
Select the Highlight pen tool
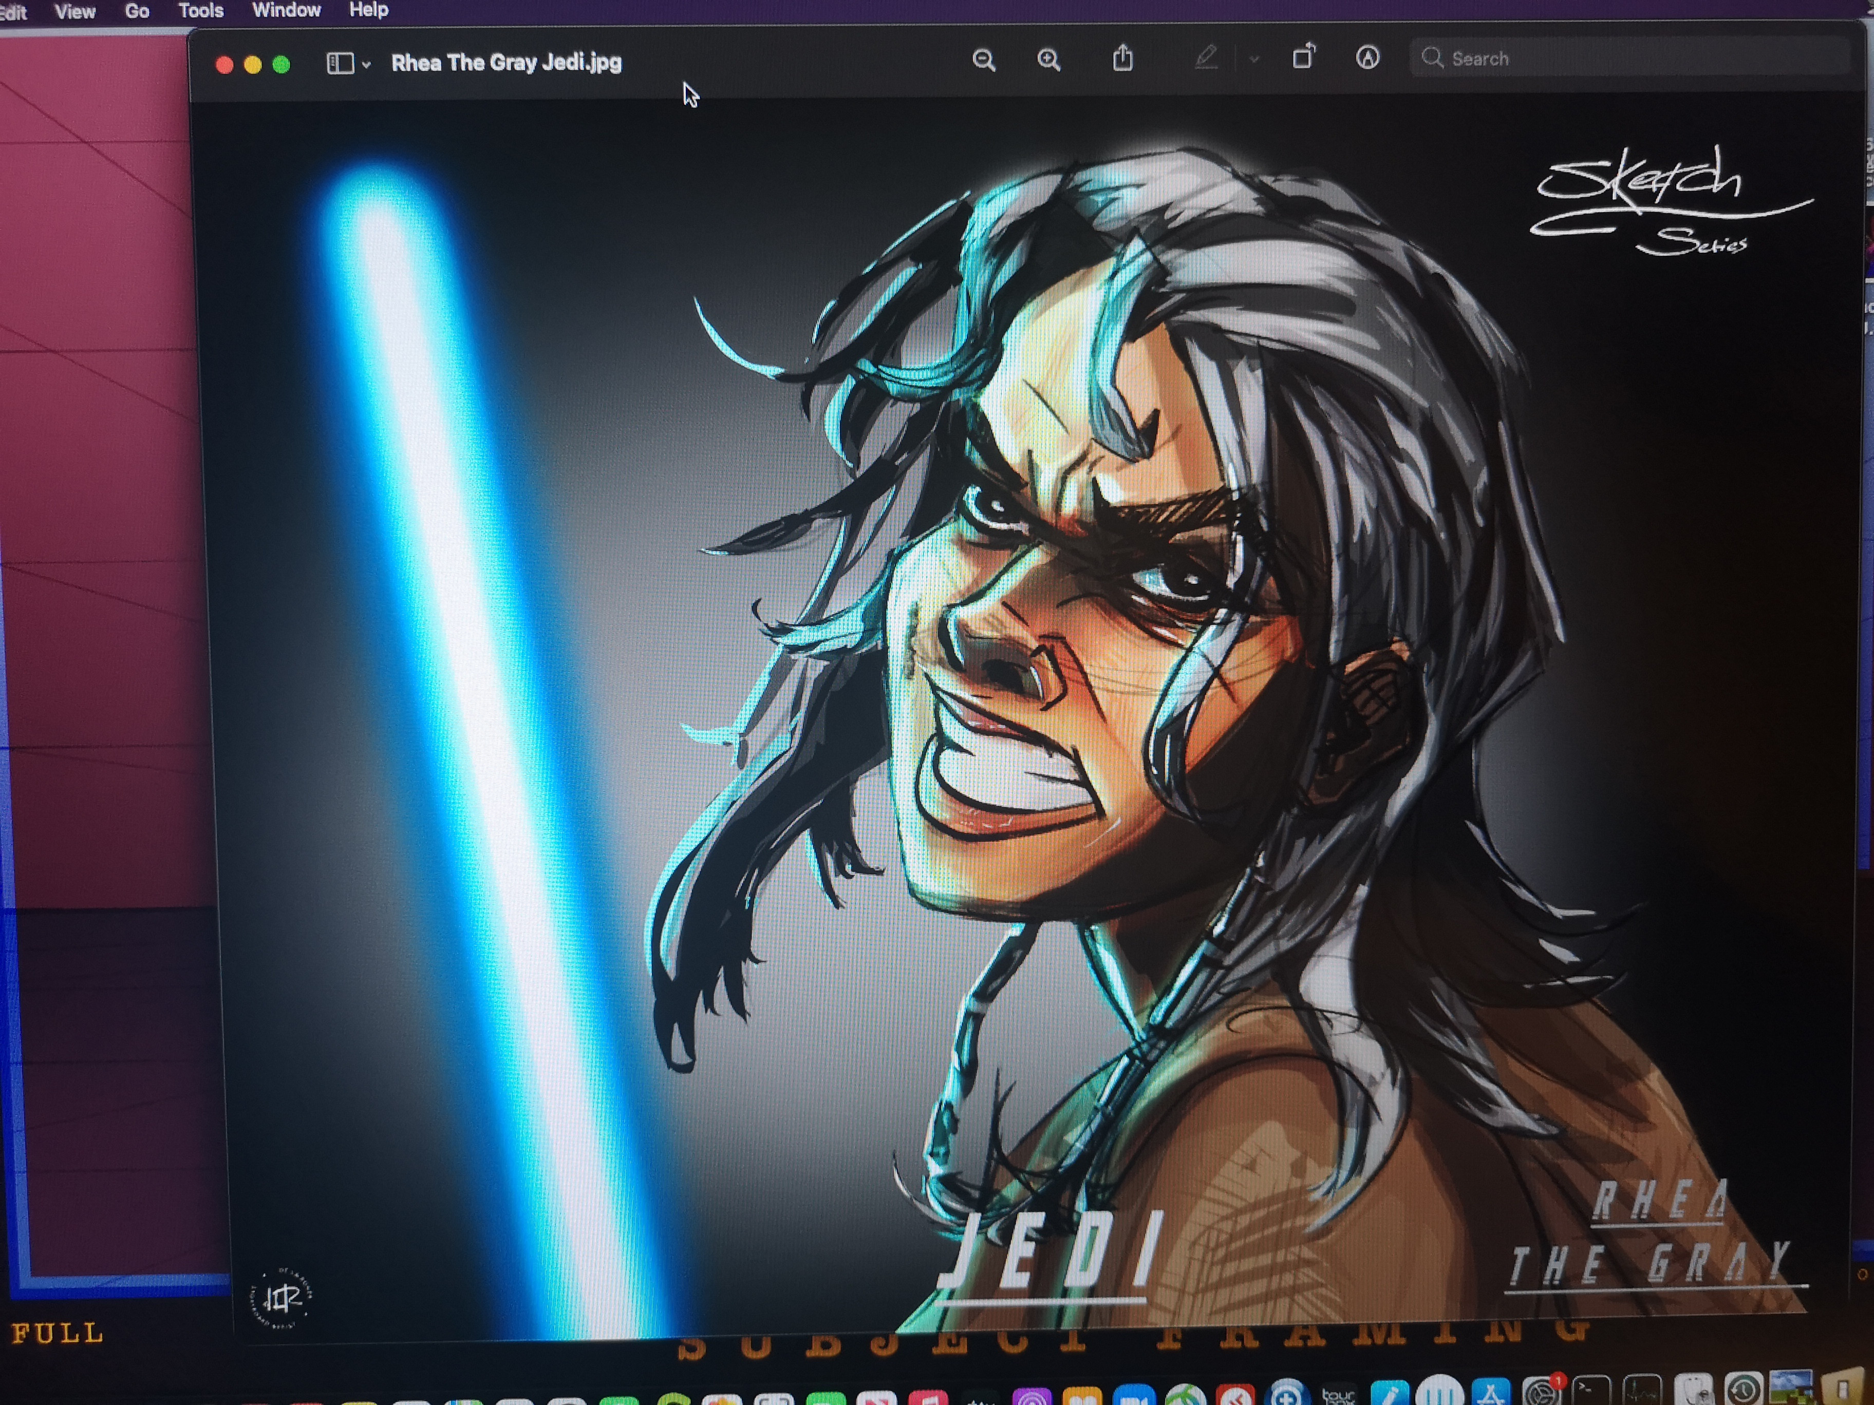pos(1206,58)
